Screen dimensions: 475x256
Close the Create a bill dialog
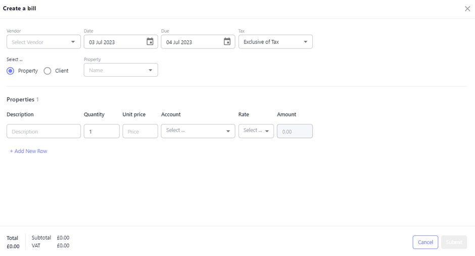tap(467, 9)
